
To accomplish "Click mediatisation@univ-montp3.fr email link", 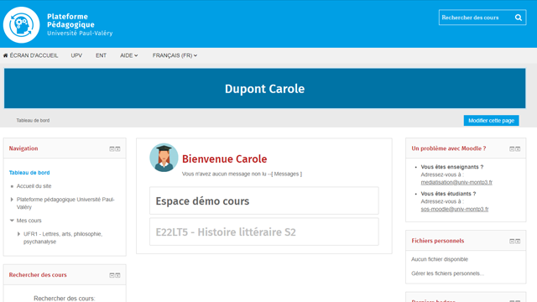I will point(456,182).
